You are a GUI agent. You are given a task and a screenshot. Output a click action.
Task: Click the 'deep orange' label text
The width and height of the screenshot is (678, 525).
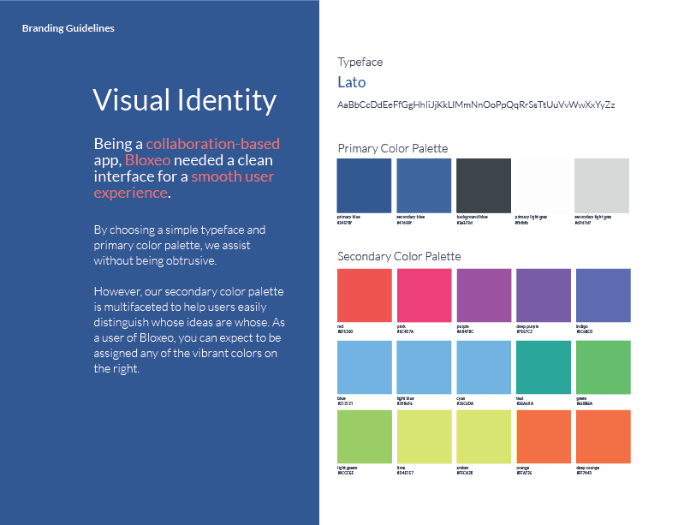pos(587,468)
